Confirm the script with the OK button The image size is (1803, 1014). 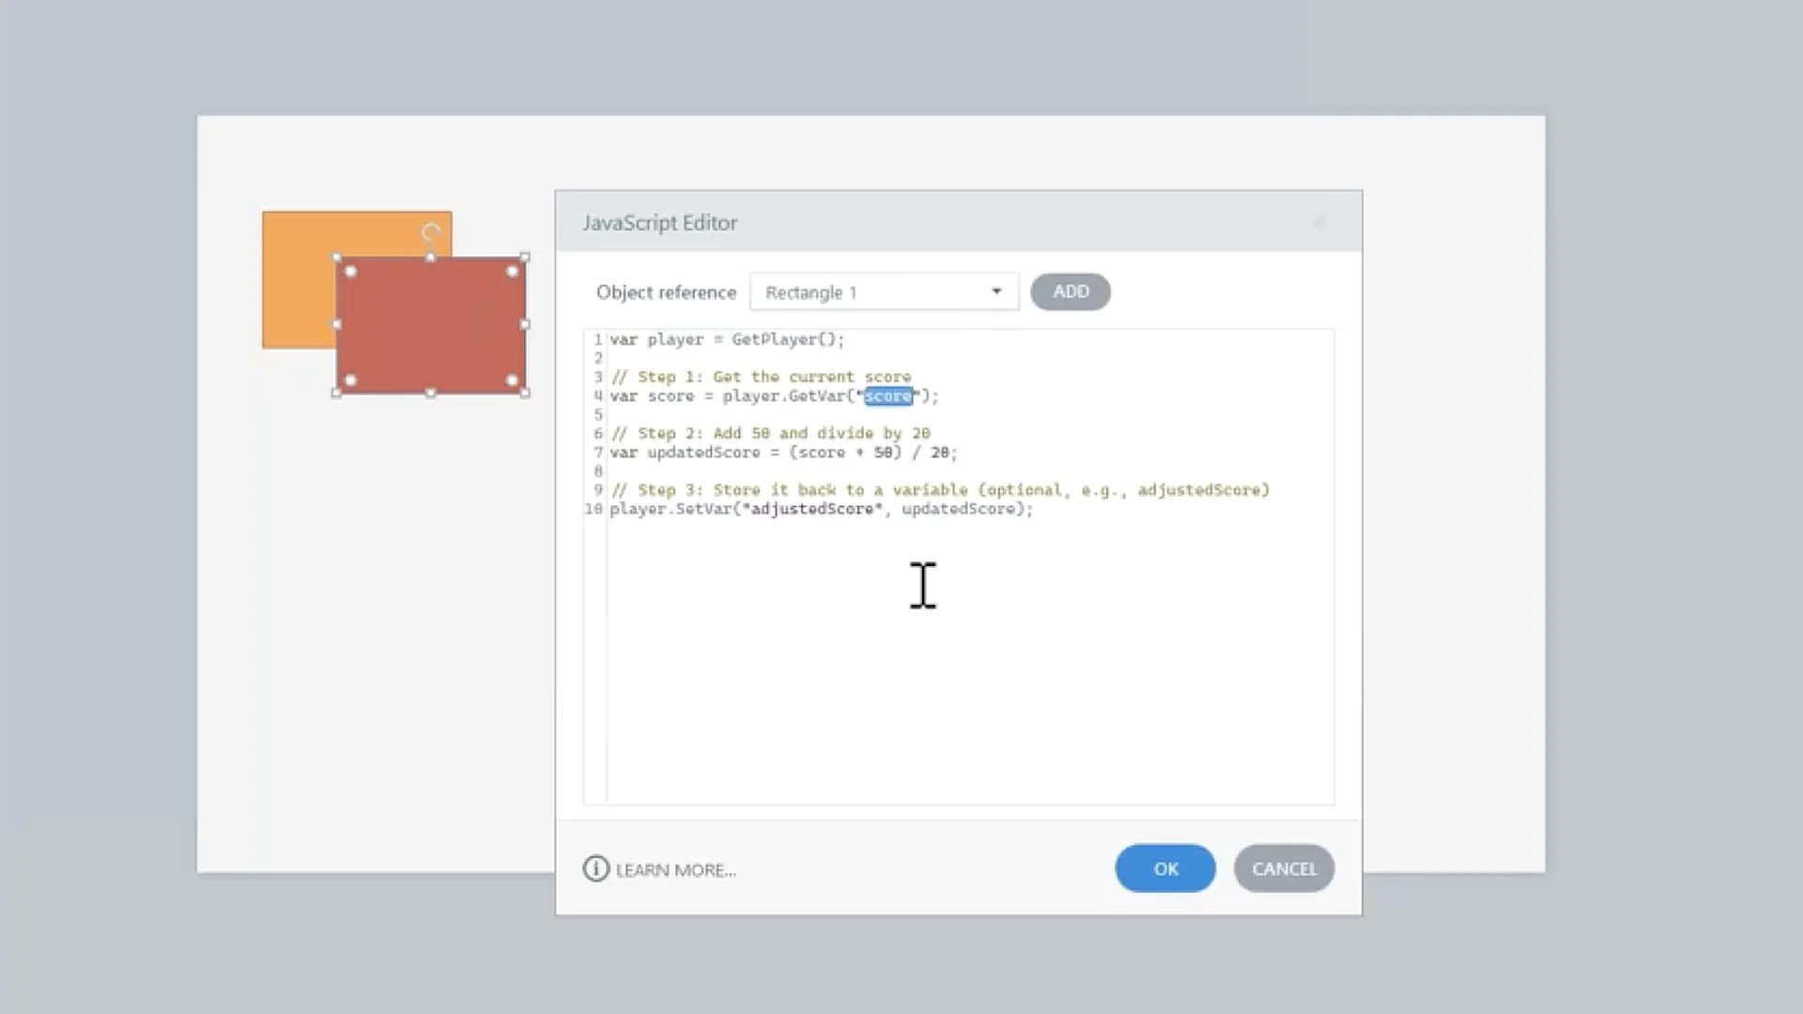pyautogui.click(x=1165, y=868)
